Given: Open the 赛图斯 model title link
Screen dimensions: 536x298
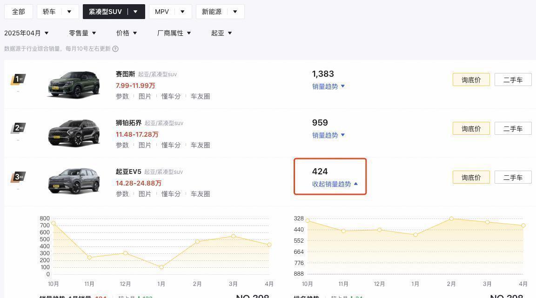Looking at the screenshot, I should [126, 74].
